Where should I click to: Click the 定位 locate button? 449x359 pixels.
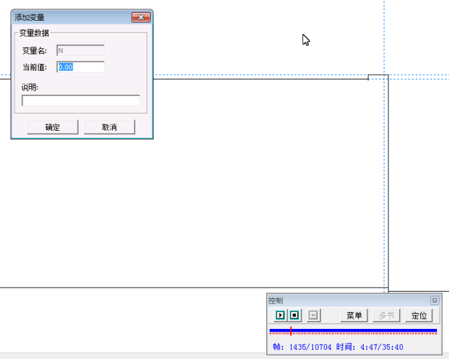419,316
